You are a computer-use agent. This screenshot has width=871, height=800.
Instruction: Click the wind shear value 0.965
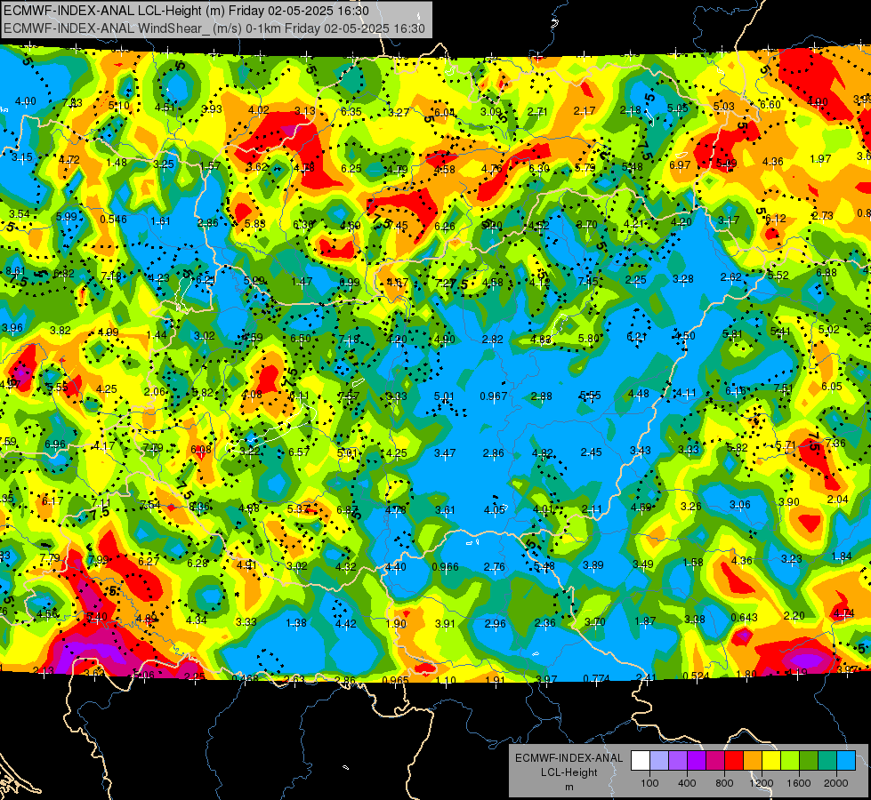(396, 680)
